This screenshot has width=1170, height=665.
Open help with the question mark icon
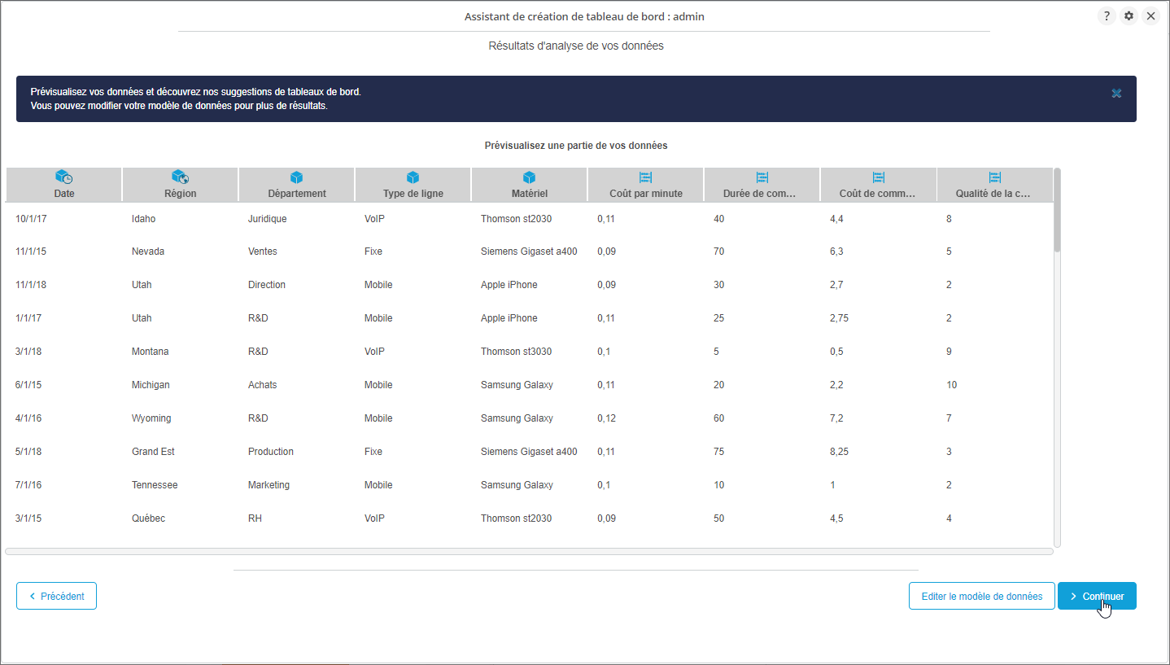1107,16
